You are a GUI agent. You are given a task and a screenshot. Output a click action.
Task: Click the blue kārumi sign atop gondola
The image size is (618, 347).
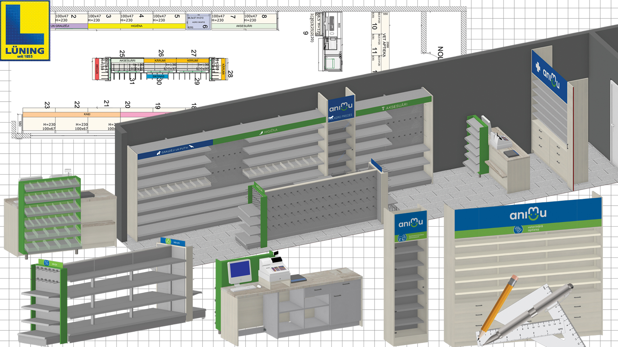173,242
